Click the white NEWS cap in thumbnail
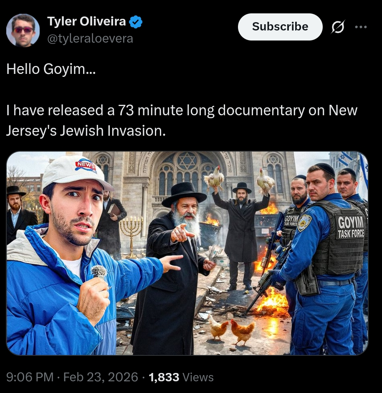Image resolution: width=382 pixels, height=393 pixels. (x=77, y=174)
